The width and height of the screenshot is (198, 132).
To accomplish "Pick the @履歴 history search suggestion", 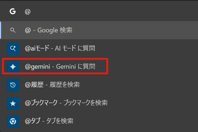I will pos(99,85).
